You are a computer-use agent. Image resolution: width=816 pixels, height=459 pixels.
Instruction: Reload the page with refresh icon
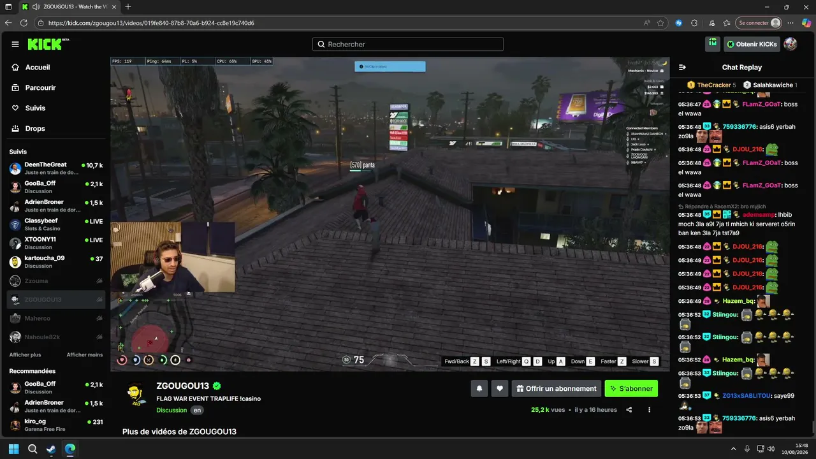tap(24, 23)
